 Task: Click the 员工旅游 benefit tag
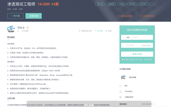(143, 4)
